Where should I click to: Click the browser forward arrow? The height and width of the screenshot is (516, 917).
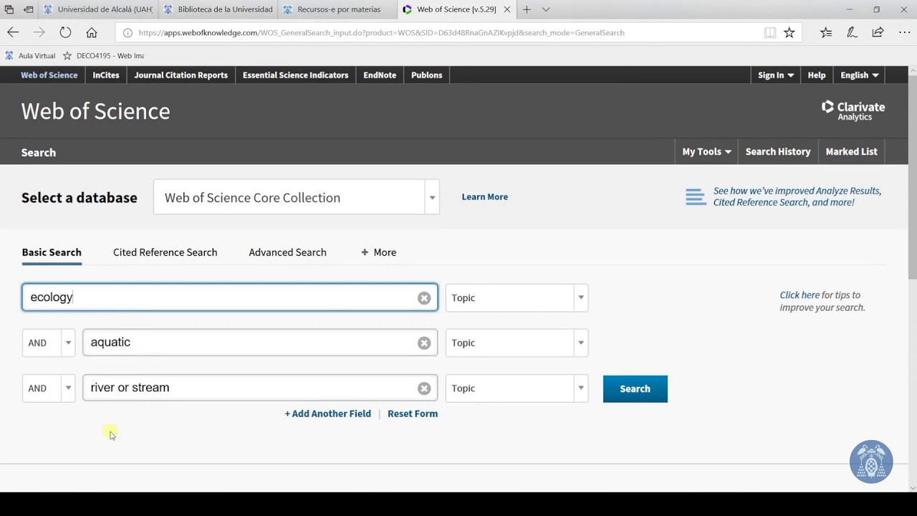pyautogui.click(x=39, y=32)
